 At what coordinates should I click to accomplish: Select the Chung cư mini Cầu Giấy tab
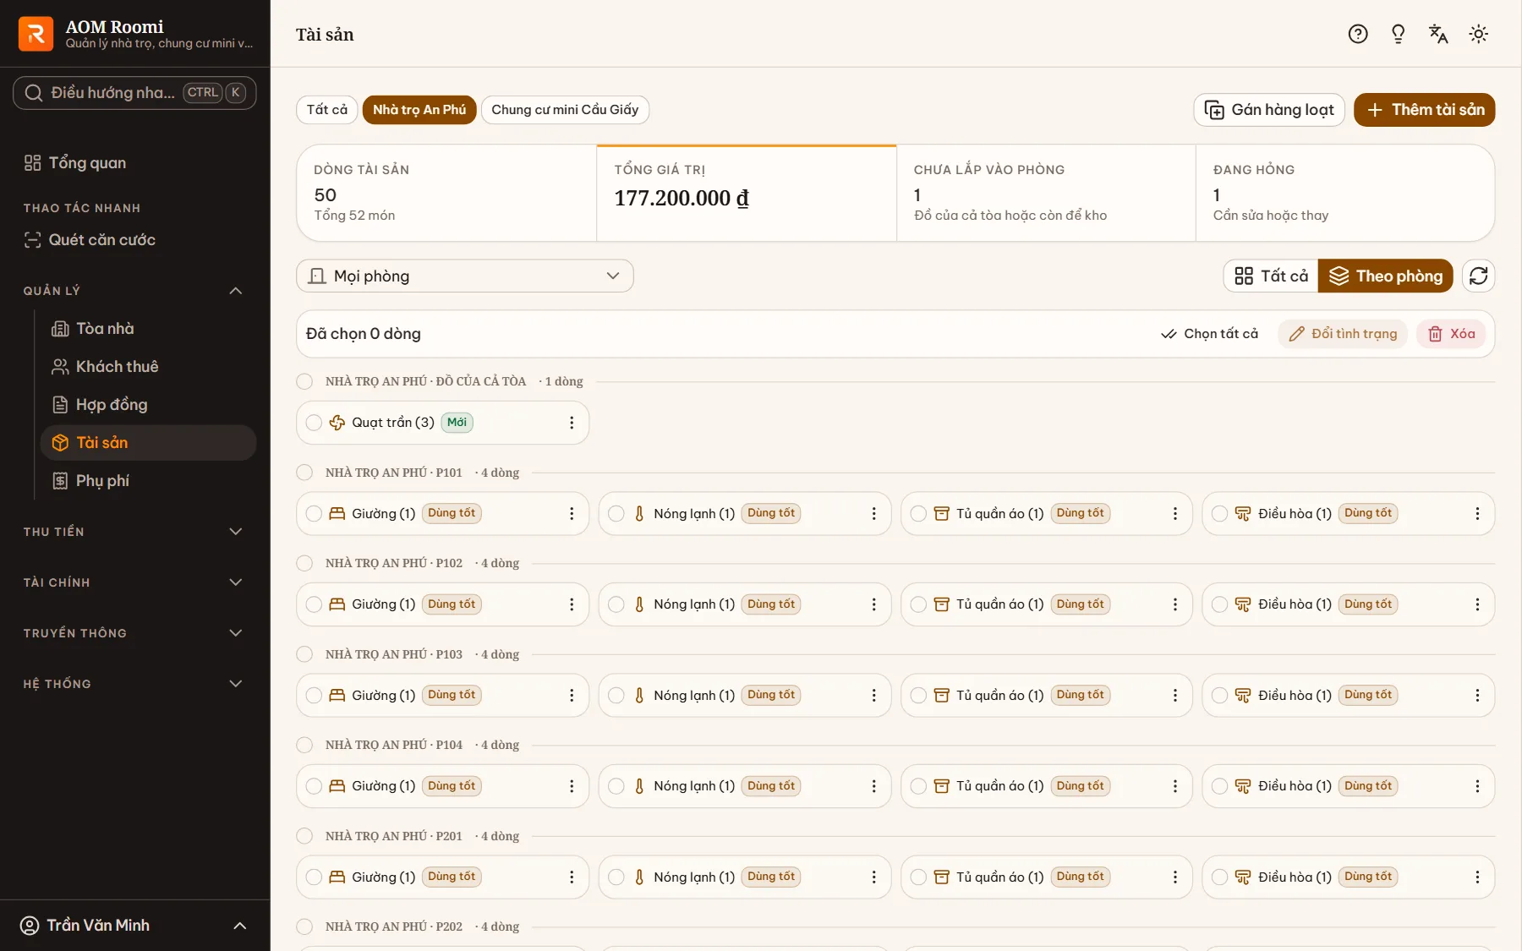click(565, 110)
